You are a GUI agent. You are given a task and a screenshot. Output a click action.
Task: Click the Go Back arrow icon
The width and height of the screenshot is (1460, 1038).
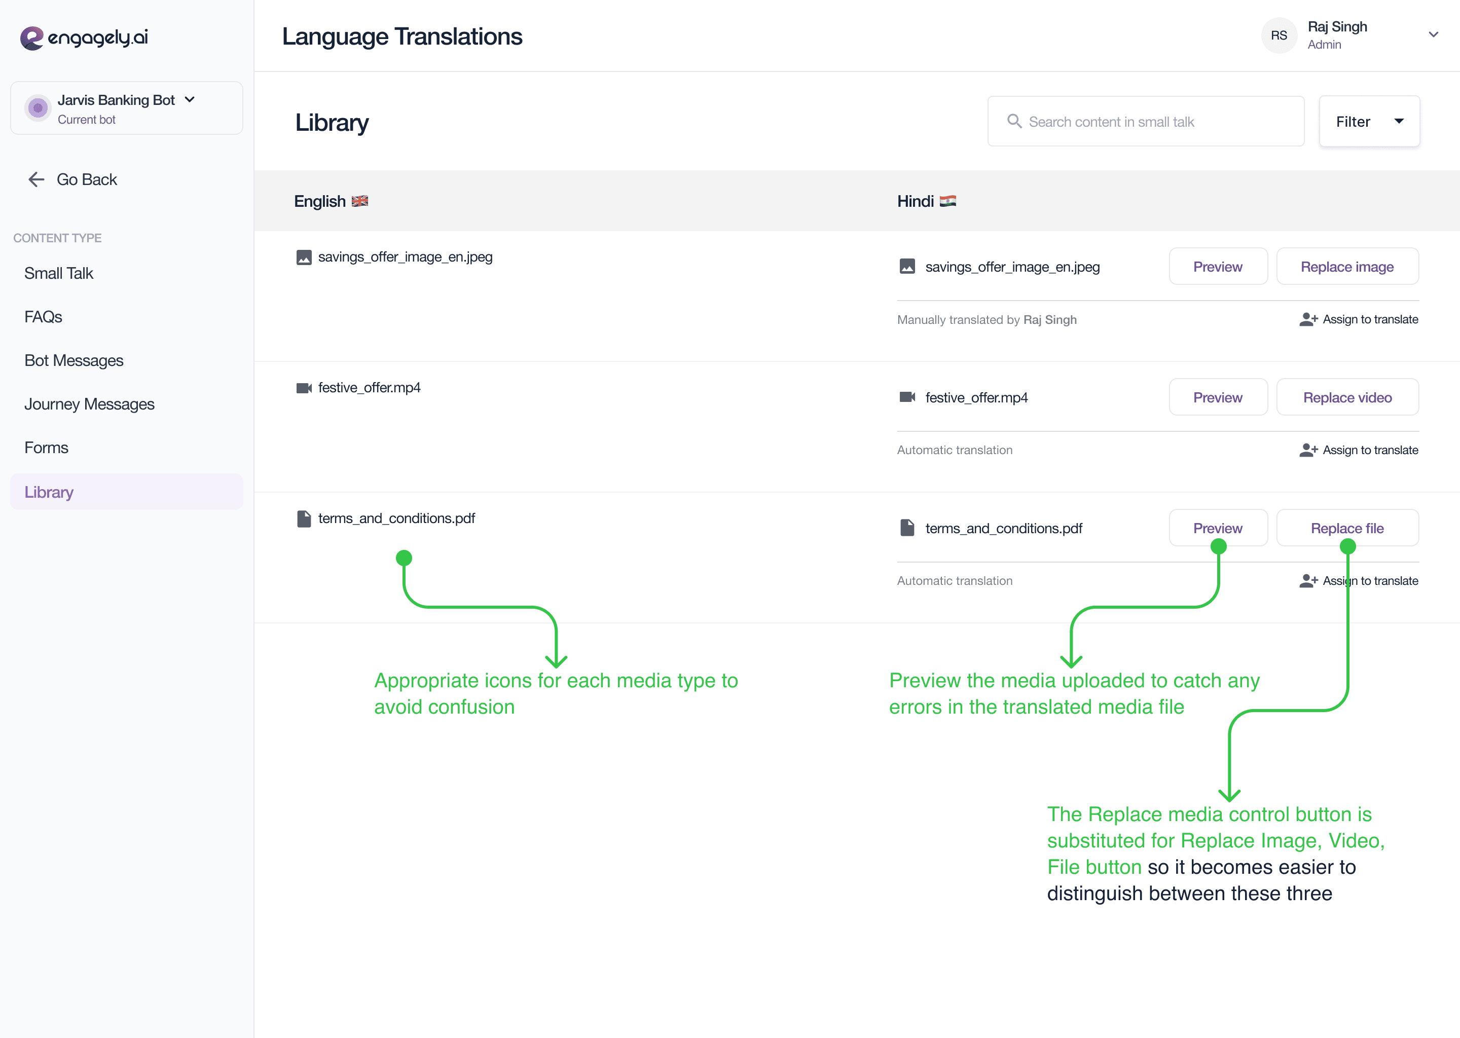click(36, 179)
